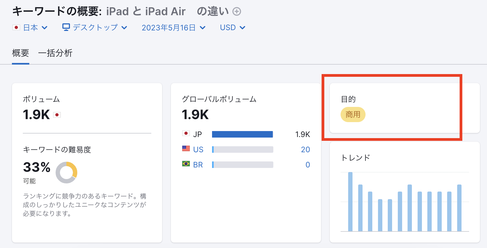The width and height of the screenshot is (487, 248).
Task: Click the US flag icon
Action: [186, 149]
